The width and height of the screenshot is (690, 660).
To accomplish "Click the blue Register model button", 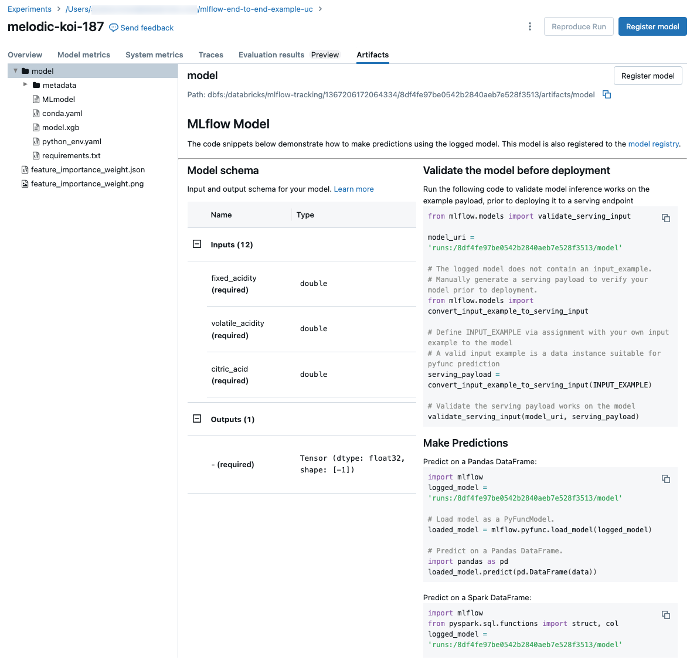I will (x=652, y=26).
